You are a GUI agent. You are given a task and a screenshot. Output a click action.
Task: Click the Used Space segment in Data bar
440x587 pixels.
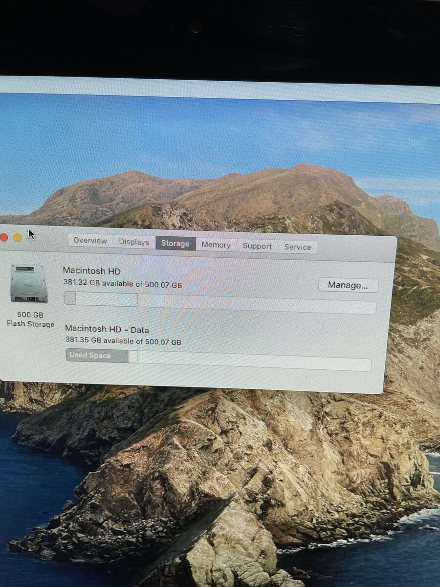point(97,356)
